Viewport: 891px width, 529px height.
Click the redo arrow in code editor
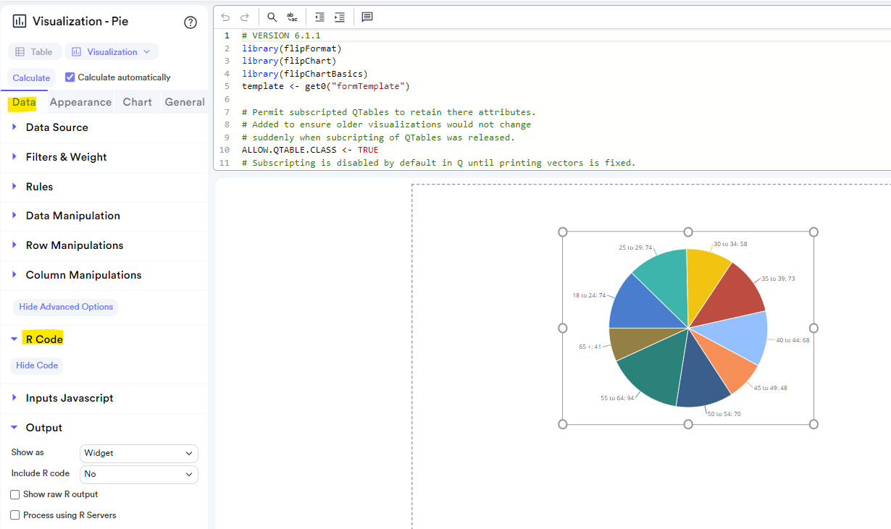245,17
